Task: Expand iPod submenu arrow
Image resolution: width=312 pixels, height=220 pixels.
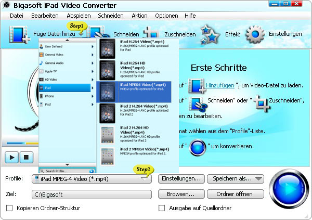Action: tap(93, 105)
